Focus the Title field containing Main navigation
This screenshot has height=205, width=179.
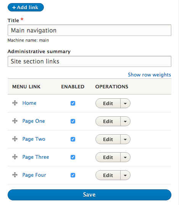click(x=89, y=30)
